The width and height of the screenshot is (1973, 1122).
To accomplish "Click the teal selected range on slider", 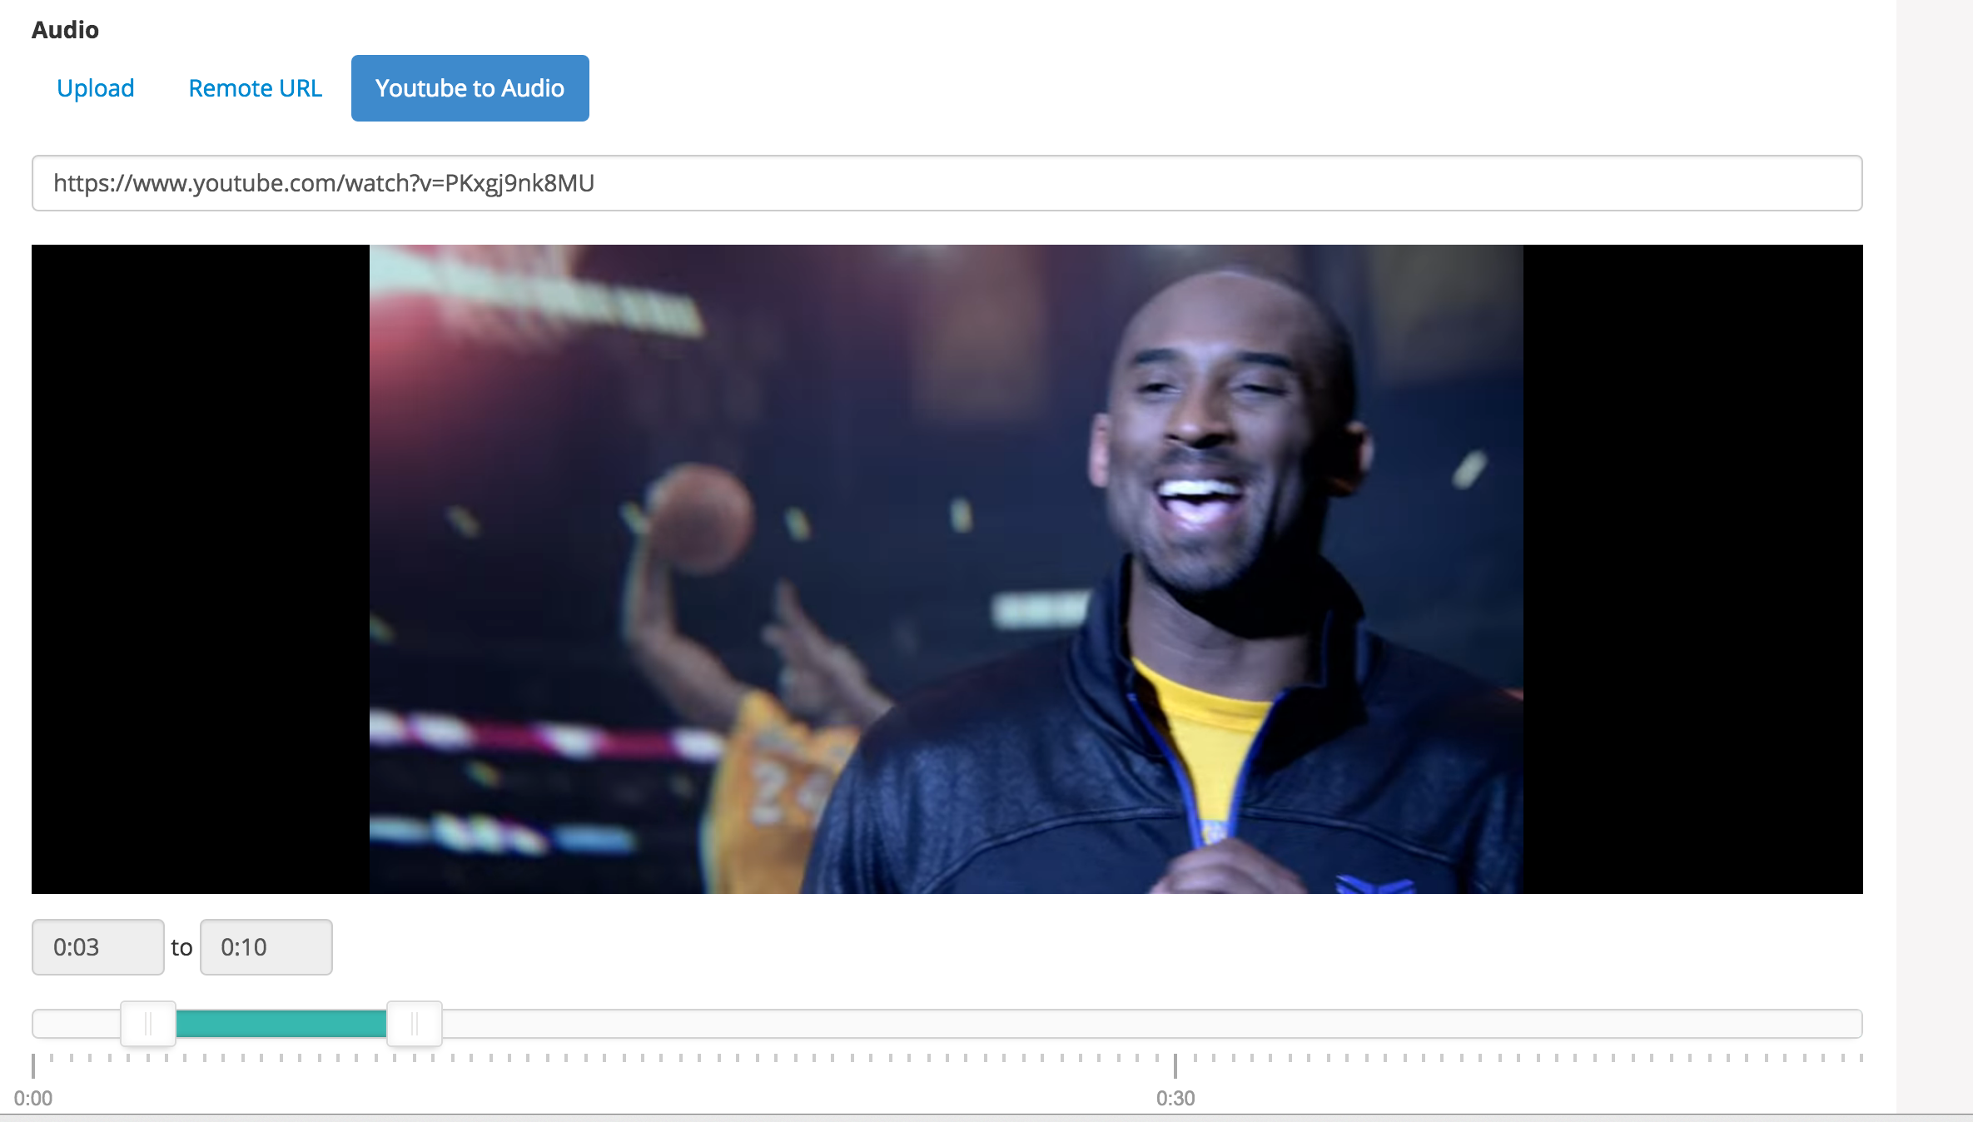I will click(x=281, y=1024).
